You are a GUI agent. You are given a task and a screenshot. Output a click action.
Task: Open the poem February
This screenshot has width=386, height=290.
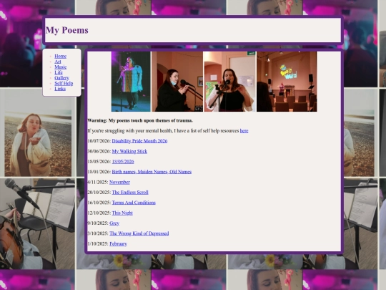point(118,244)
